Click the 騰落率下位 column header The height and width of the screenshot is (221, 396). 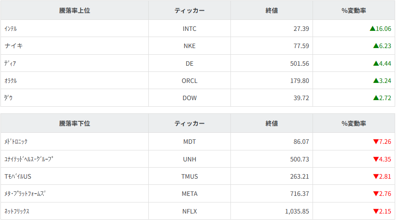[74, 124]
